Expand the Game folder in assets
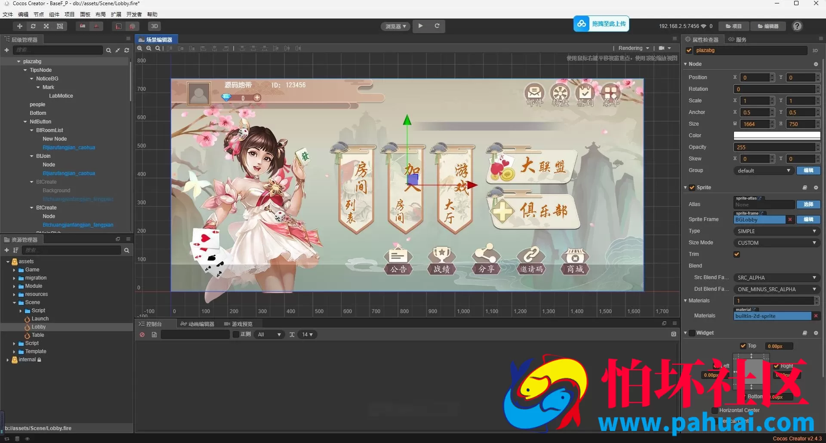This screenshot has height=443, width=826. (x=14, y=270)
